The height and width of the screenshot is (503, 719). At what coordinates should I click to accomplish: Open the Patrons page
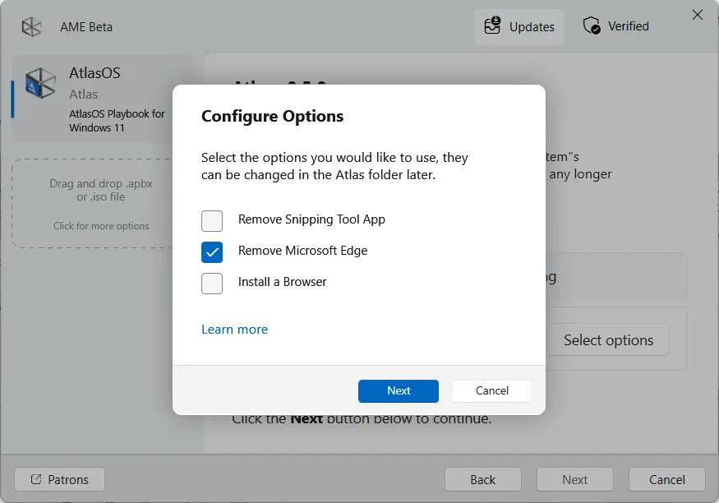58,479
